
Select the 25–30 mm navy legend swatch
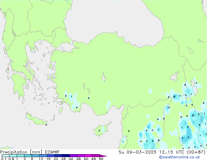[x=66, y=156]
